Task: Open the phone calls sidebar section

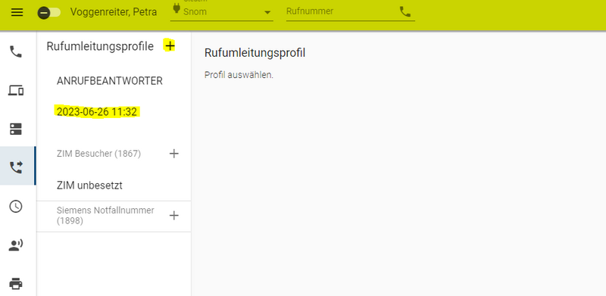Action: pyautogui.click(x=16, y=51)
